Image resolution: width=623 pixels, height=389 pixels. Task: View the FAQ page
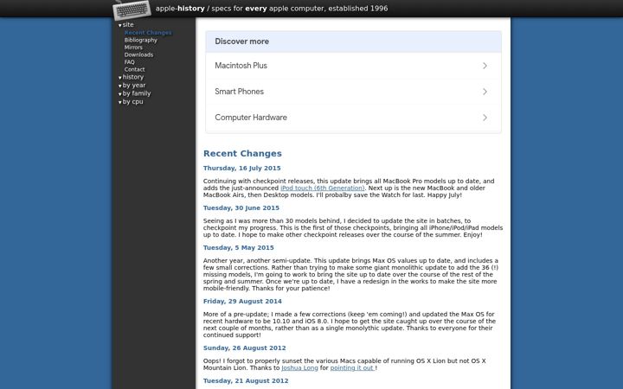[130, 62]
